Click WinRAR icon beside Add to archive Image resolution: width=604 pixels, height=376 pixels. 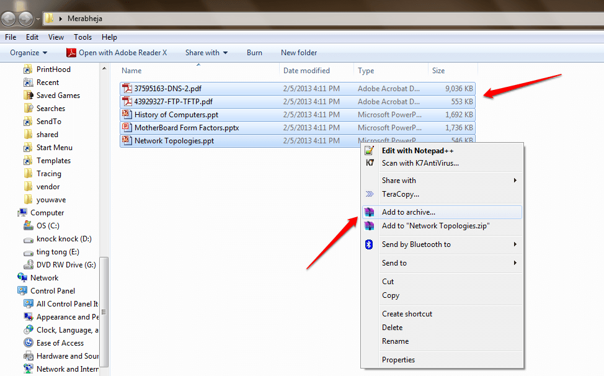coord(370,212)
